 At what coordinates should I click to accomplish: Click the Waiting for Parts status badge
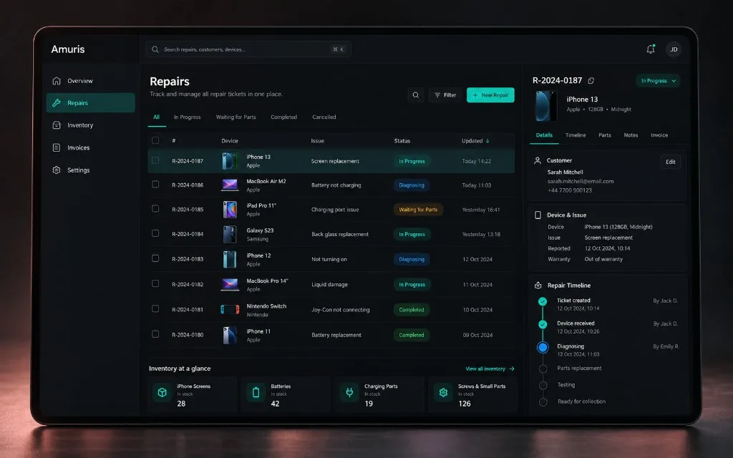(x=418, y=210)
